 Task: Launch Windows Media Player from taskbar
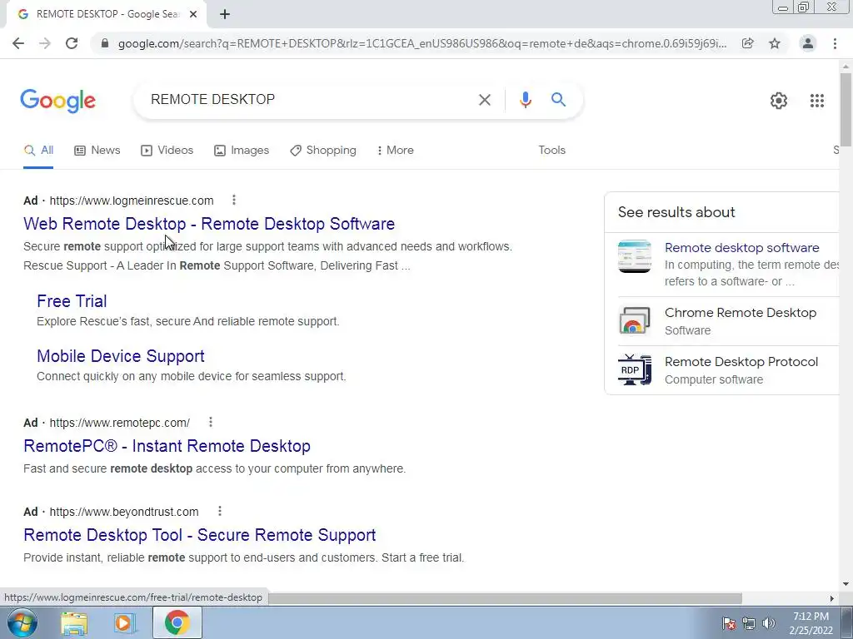pos(125,623)
